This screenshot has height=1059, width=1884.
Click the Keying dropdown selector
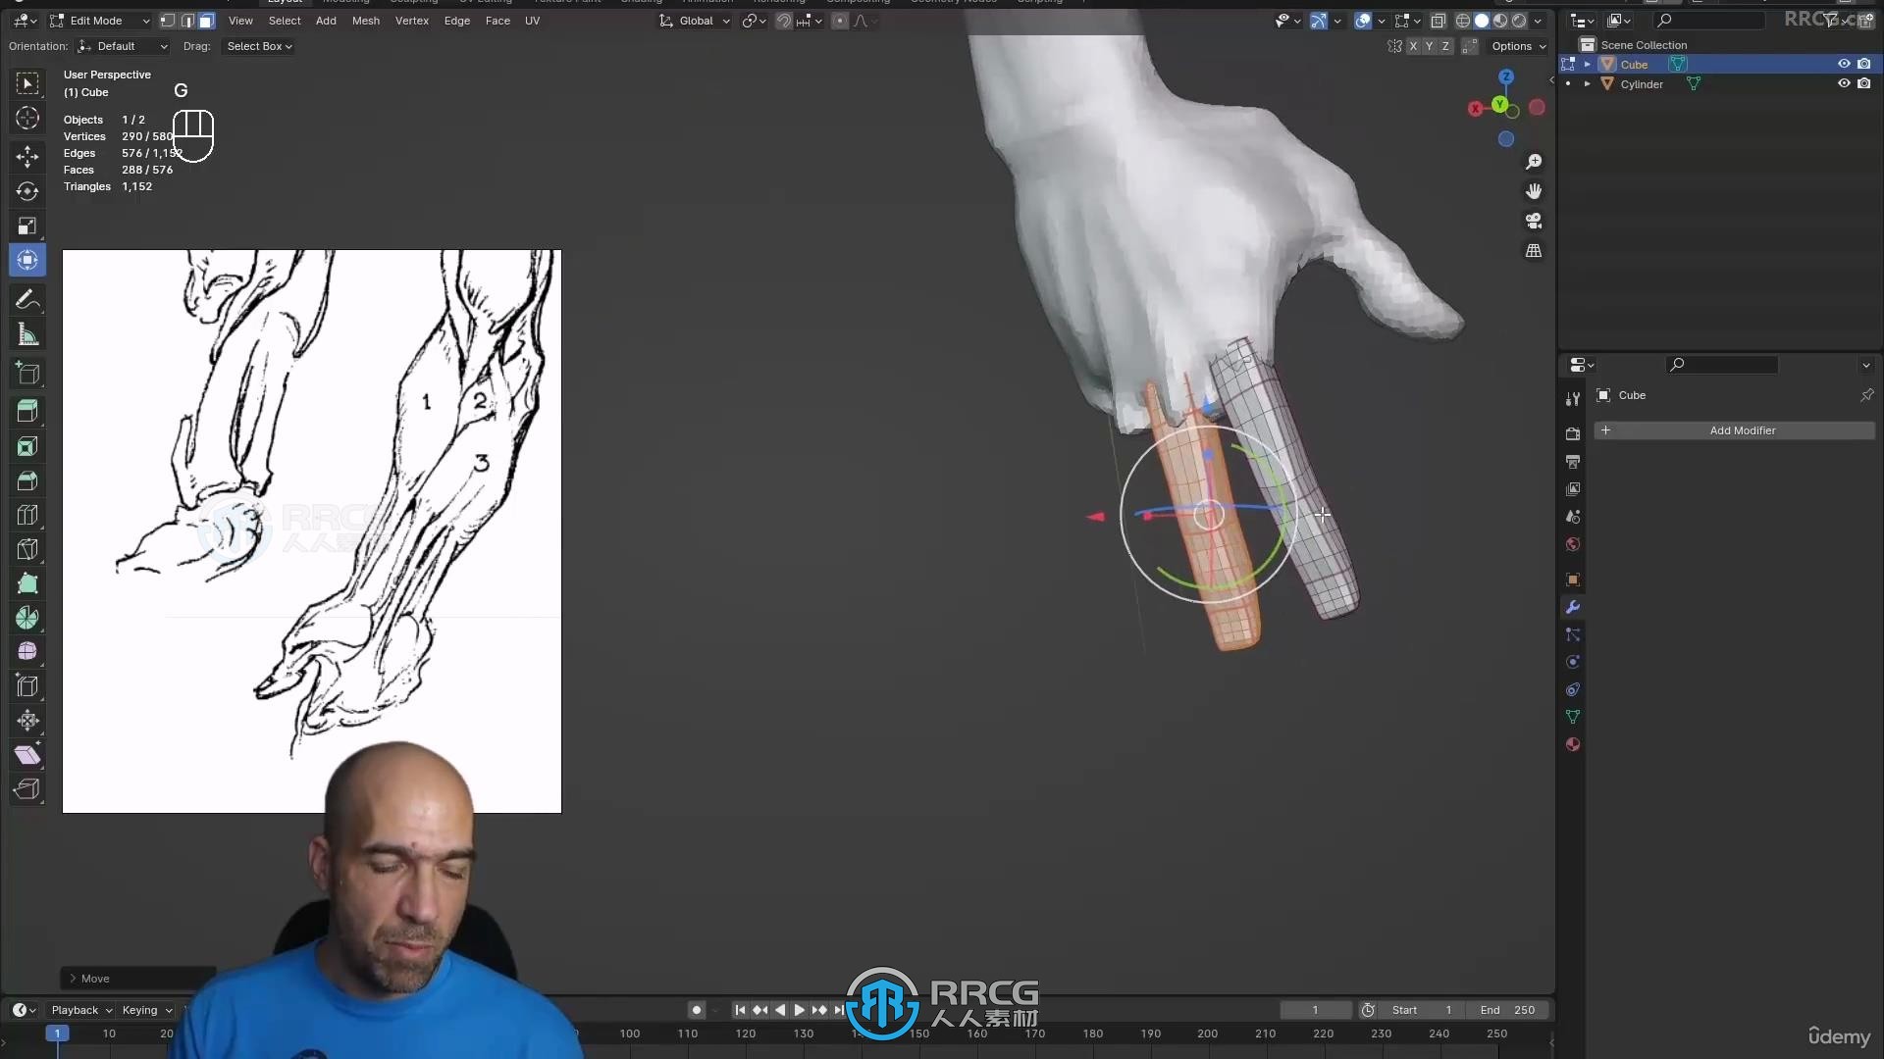[143, 1009]
